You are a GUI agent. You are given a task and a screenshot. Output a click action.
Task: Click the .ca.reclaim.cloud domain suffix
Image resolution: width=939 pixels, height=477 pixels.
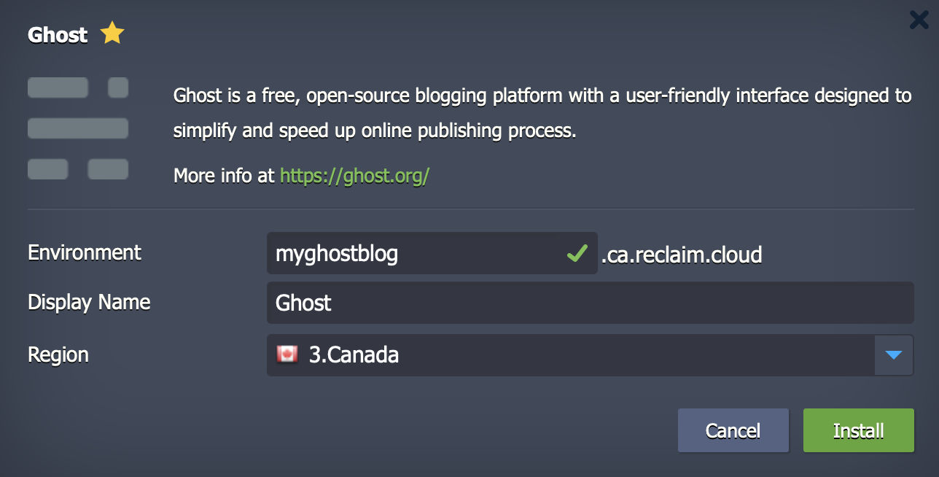[x=682, y=255]
